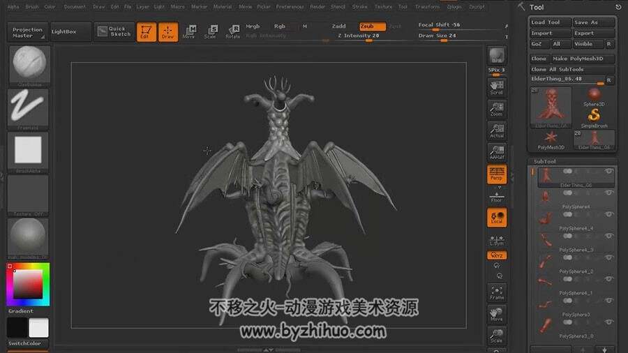The width and height of the screenshot is (628, 353).
Task: Click the Scale icon on right shelf
Action: (497, 336)
